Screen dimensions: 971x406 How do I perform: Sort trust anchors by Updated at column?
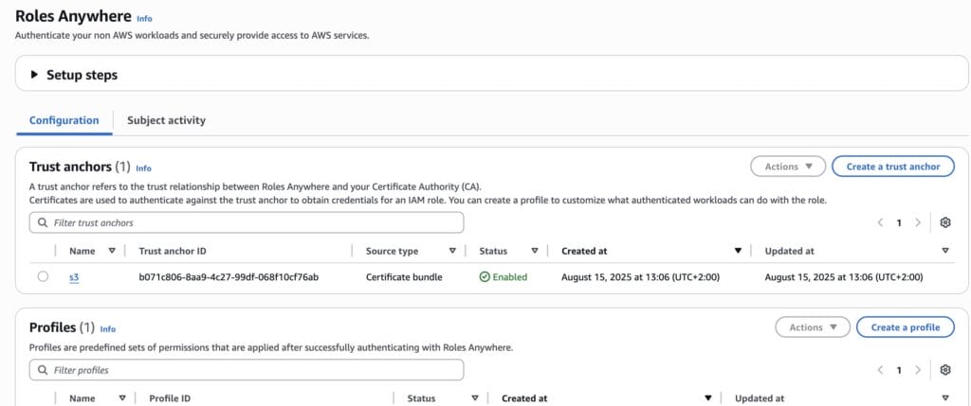pos(945,251)
